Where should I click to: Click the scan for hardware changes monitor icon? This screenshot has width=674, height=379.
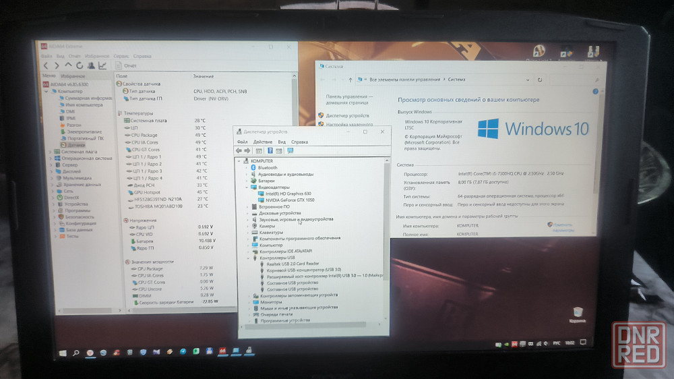[290, 150]
